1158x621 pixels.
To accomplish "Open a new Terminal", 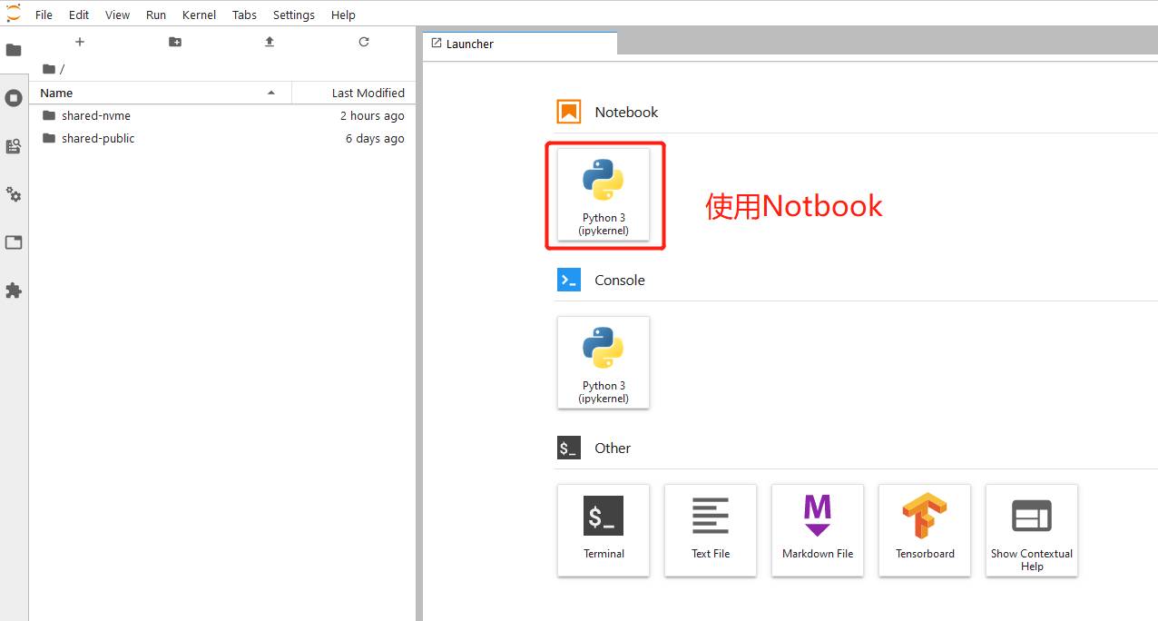I will pyautogui.click(x=604, y=530).
